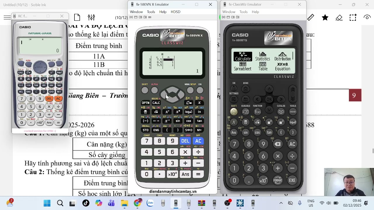
Task: Click the Ans key on fx-880BTG
Action: point(234,132)
